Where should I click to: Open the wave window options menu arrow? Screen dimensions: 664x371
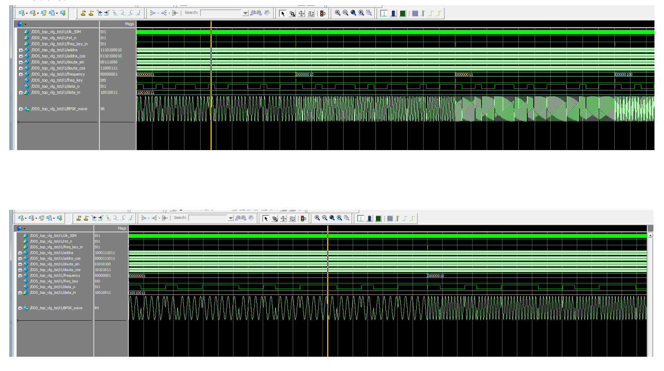coord(25,24)
